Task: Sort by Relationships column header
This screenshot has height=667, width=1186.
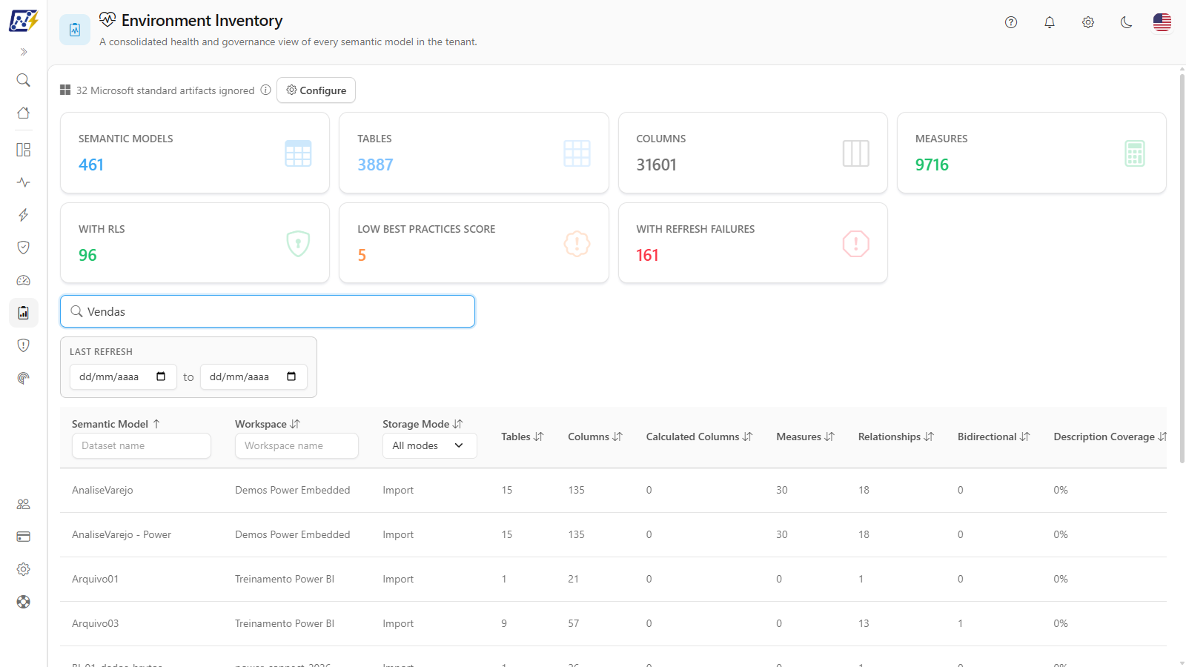Action: [x=896, y=437]
